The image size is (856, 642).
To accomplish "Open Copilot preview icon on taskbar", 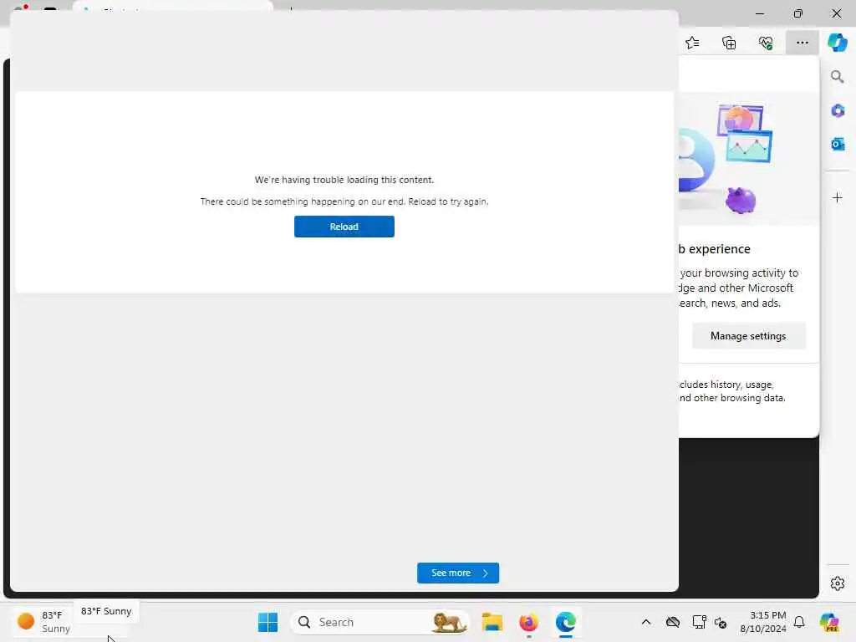I will (829, 622).
